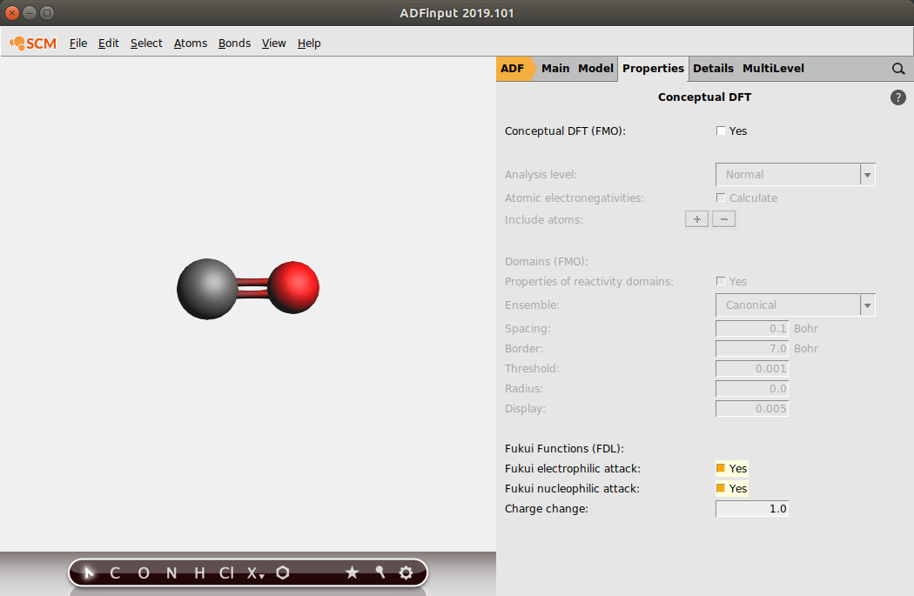This screenshot has width=914, height=596.
Task: Open the Details tab
Action: point(714,69)
